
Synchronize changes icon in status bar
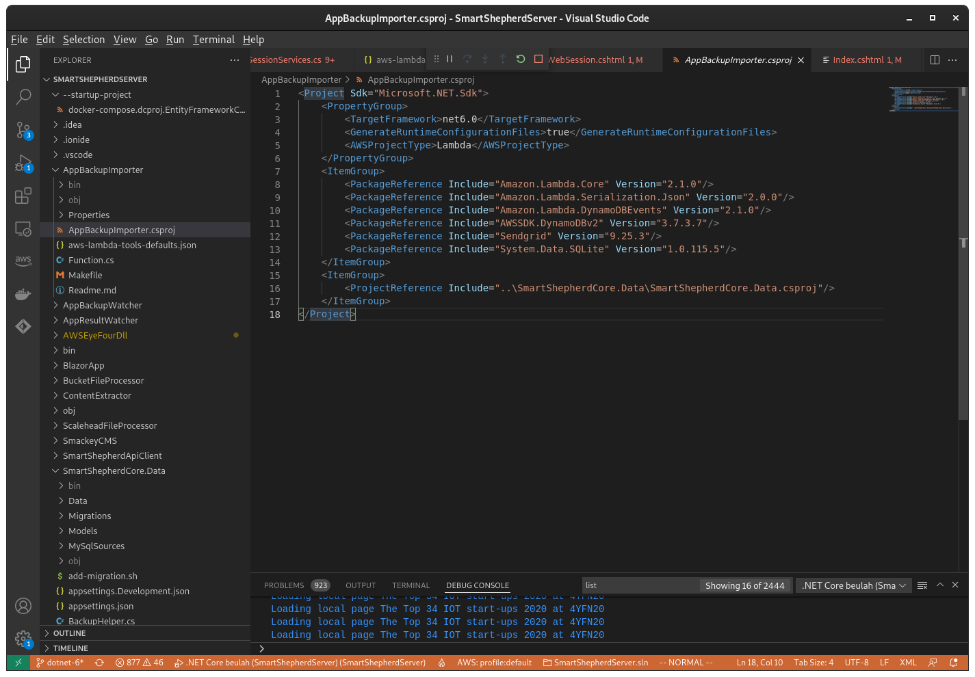coord(99,663)
